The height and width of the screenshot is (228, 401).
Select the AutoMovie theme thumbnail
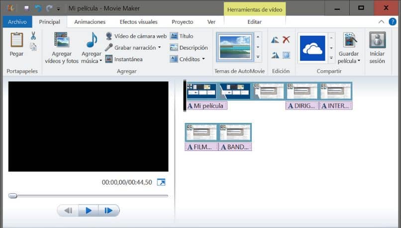pos(235,47)
